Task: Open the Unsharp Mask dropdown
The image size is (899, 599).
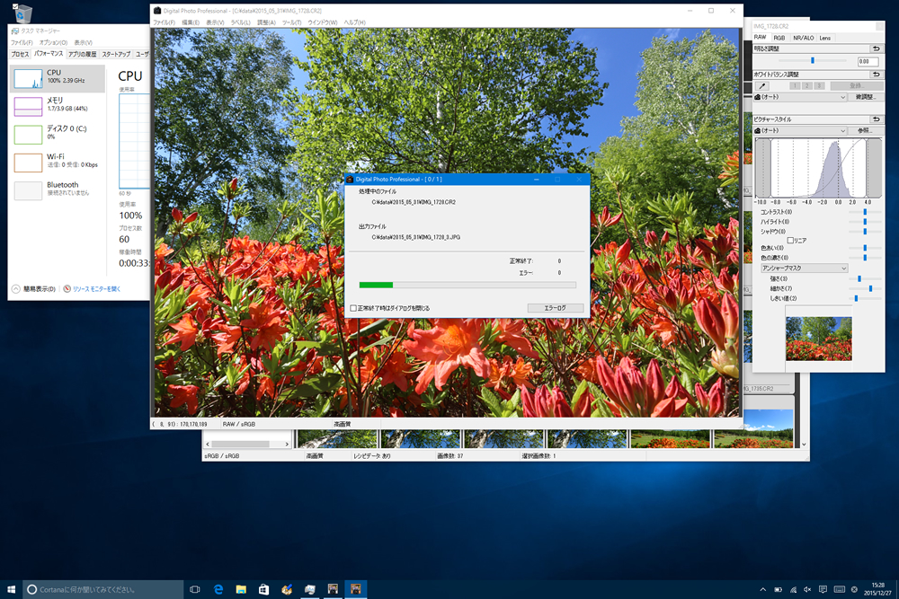Action: (x=804, y=268)
